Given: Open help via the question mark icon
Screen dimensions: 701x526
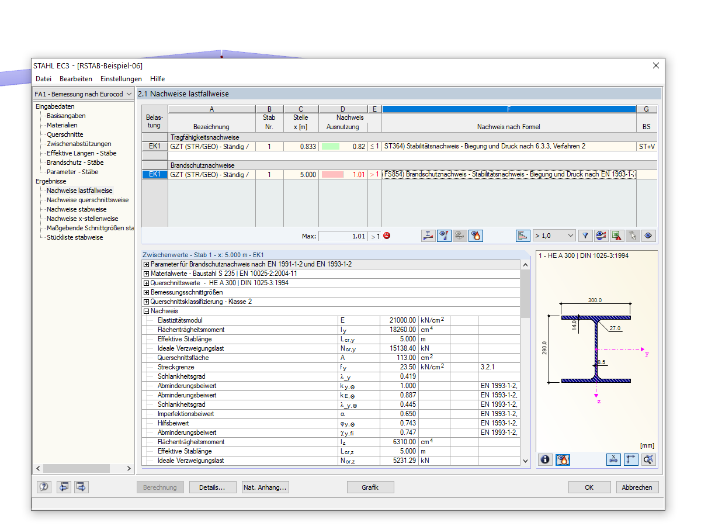Looking at the screenshot, I should (x=44, y=487).
